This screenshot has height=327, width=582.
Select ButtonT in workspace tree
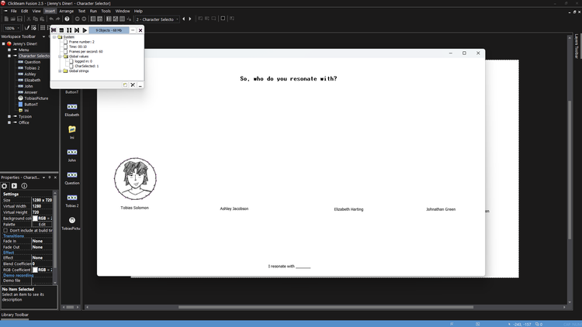31,105
